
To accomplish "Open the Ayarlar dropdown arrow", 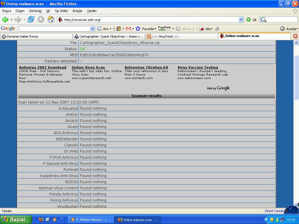I will click(x=297, y=29).
